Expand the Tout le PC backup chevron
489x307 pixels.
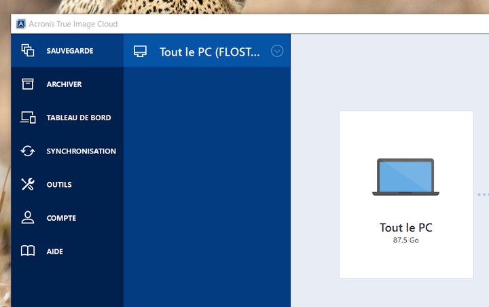coord(277,51)
